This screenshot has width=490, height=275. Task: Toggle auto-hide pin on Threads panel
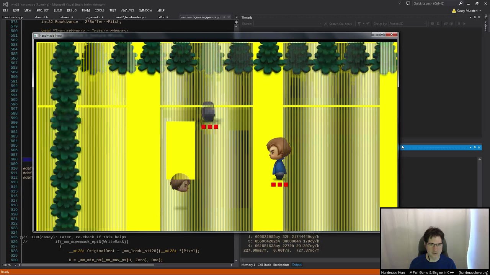(x=475, y=18)
